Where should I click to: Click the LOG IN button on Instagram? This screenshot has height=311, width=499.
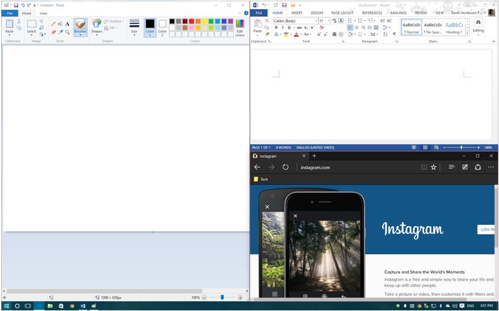[487, 229]
